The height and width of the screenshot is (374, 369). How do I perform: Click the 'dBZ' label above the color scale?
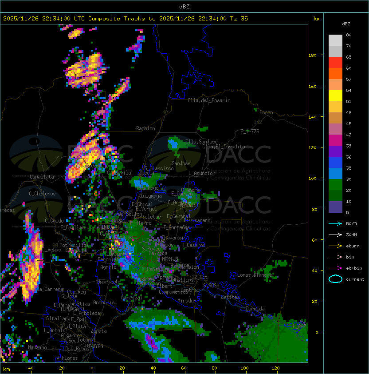[x=346, y=24]
